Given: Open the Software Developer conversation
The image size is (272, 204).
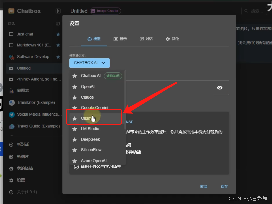Looking at the screenshot, I should [x=34, y=57].
